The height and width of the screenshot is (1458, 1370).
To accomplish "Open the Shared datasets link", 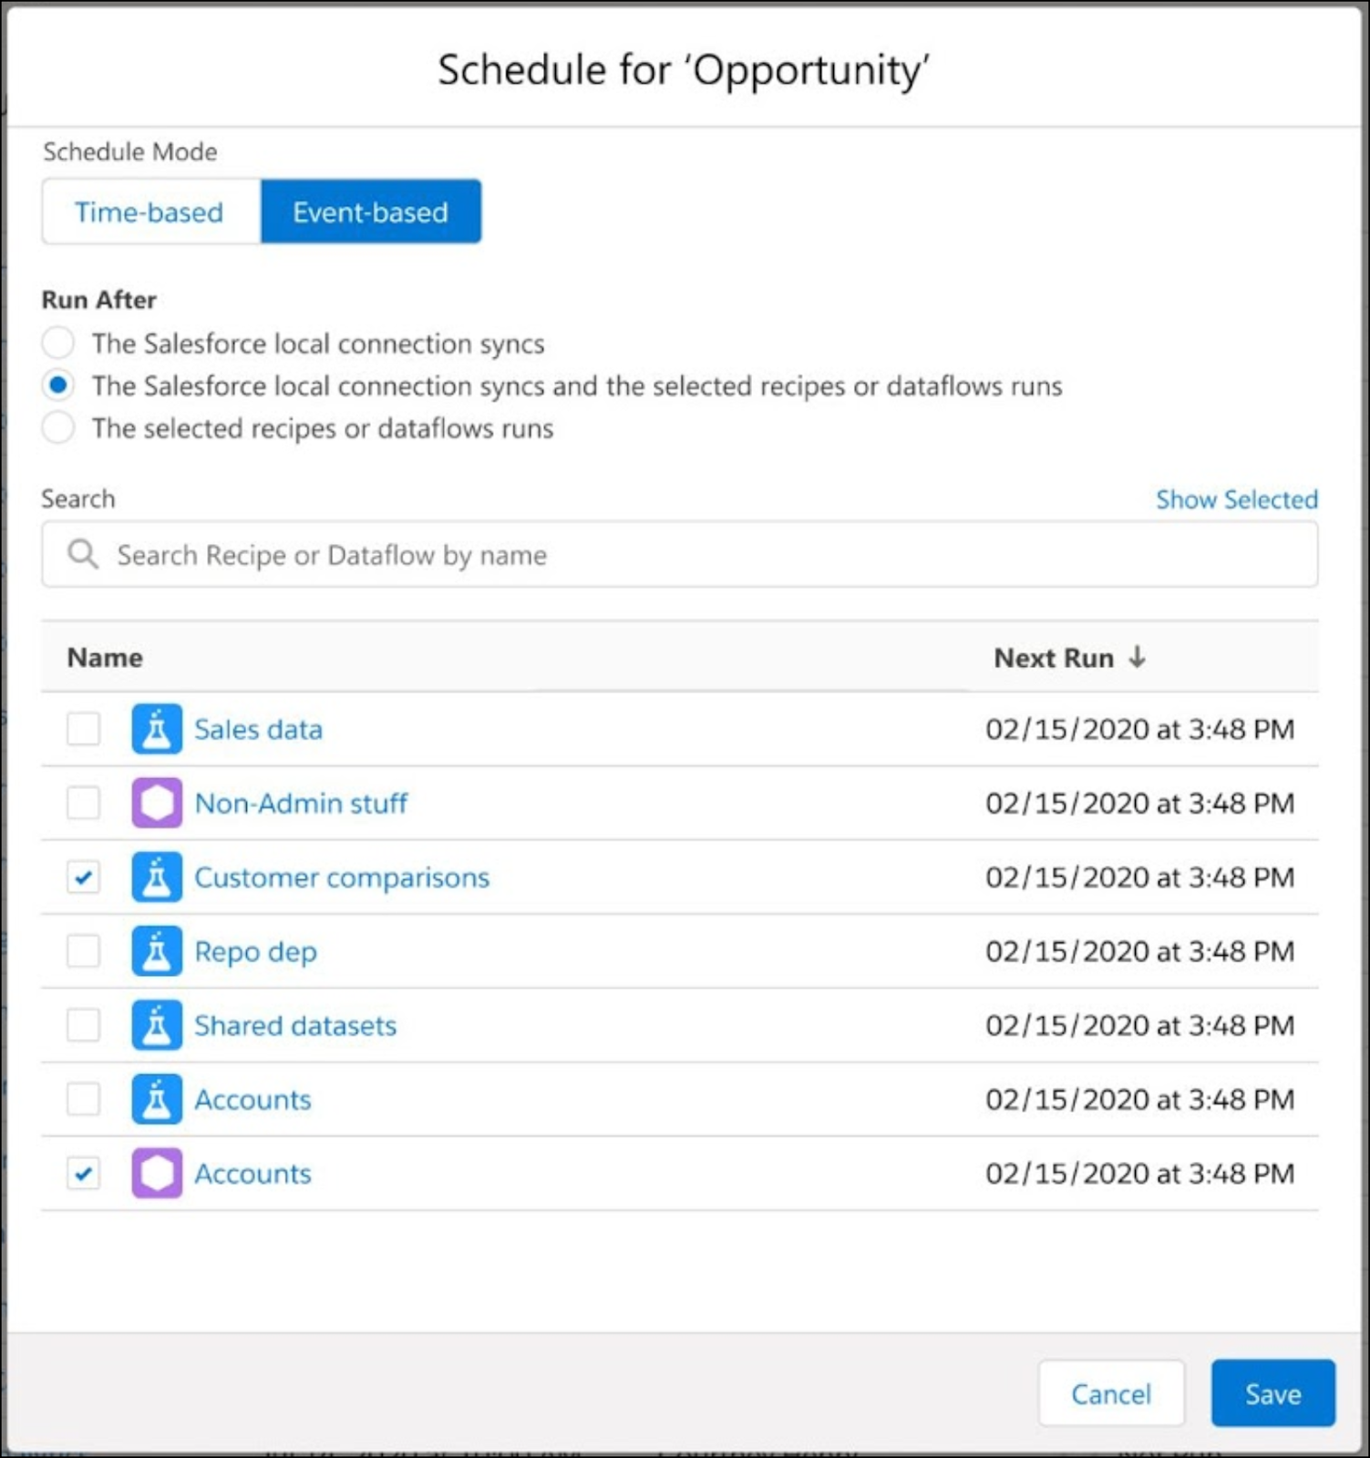I will pyautogui.click(x=295, y=1026).
